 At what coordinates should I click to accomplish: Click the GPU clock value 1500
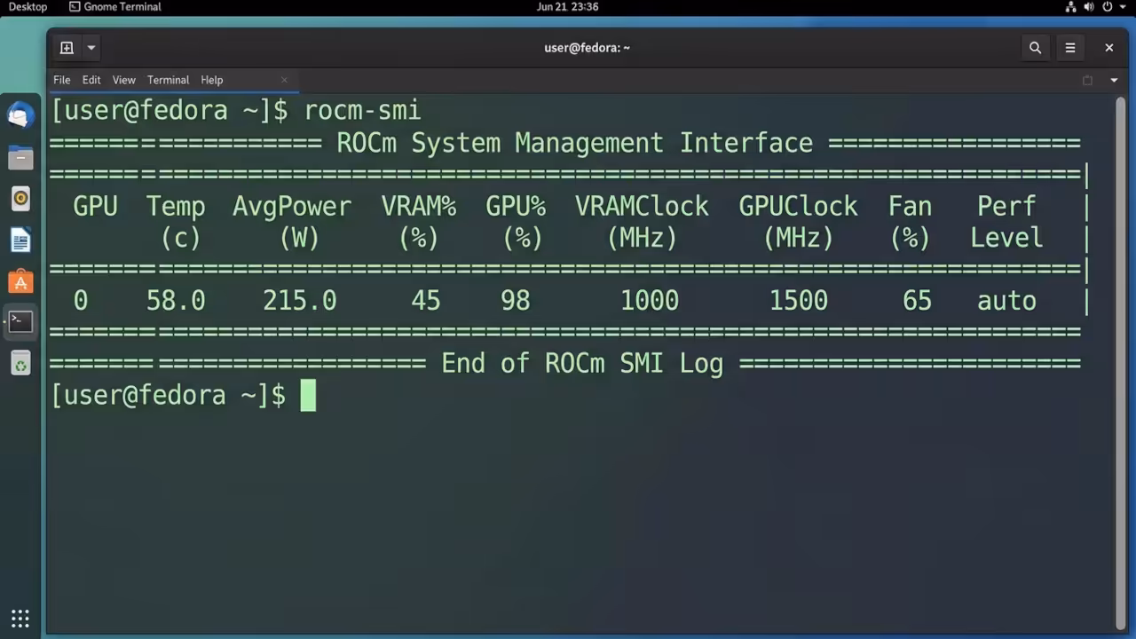point(799,301)
